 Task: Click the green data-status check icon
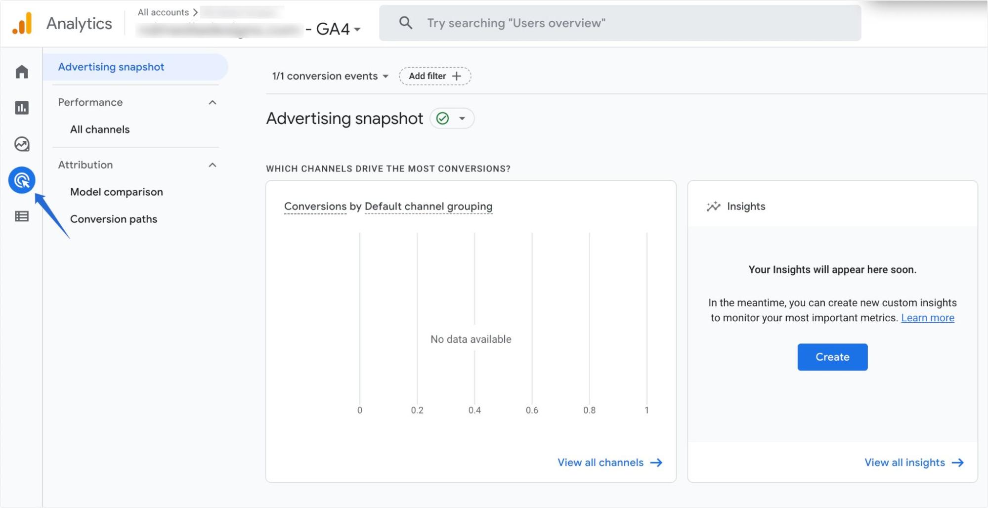442,119
